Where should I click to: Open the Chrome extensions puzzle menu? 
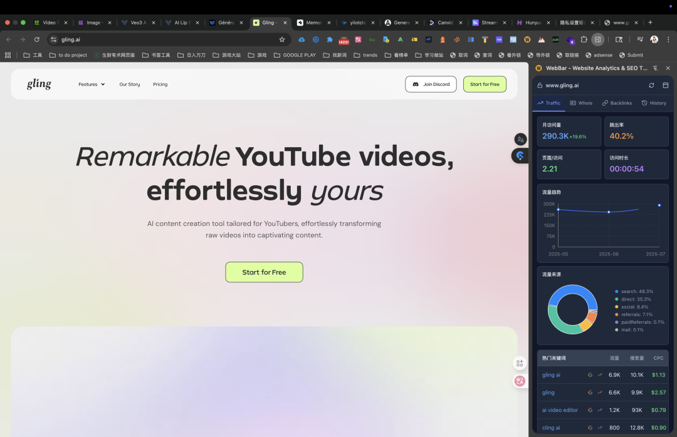pyautogui.click(x=584, y=39)
